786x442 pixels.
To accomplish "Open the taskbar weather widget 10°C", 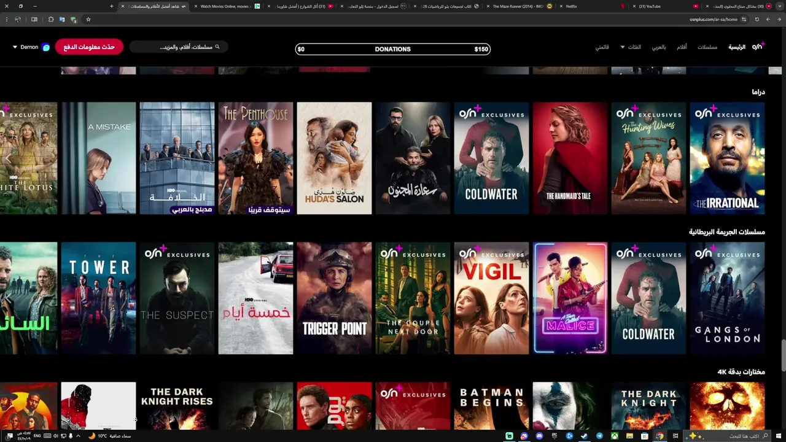I will pyautogui.click(x=111, y=436).
